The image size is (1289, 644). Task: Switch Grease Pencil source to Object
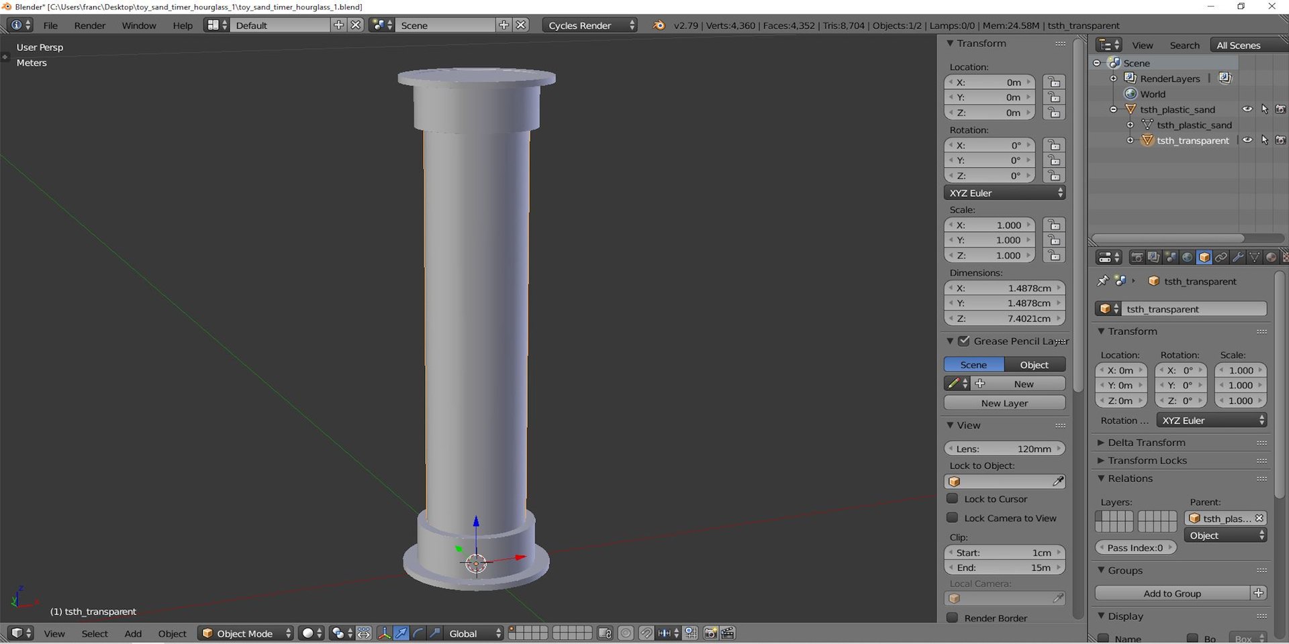[x=1035, y=365]
